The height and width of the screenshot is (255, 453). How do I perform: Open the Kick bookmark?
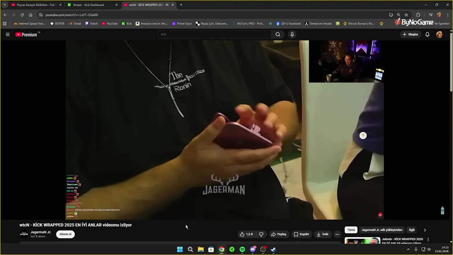click(127, 24)
